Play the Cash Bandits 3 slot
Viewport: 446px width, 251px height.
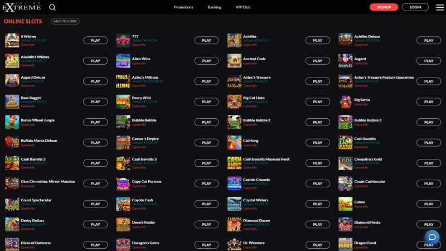pyautogui.click(x=206, y=163)
